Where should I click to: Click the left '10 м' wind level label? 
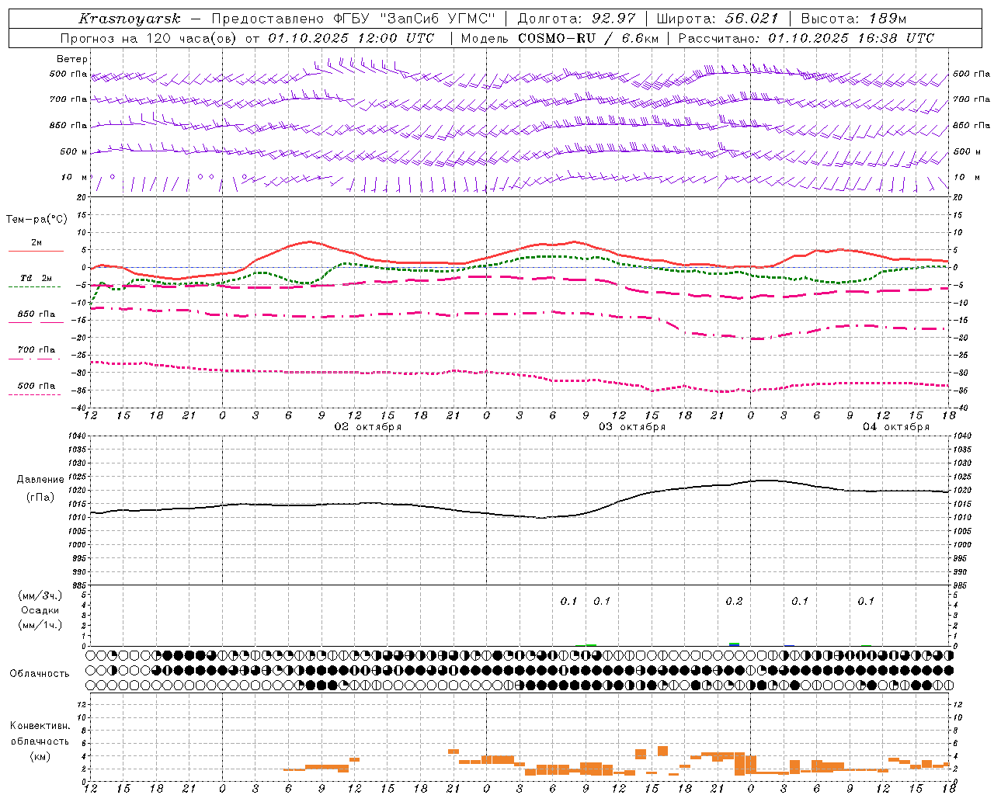point(74,177)
